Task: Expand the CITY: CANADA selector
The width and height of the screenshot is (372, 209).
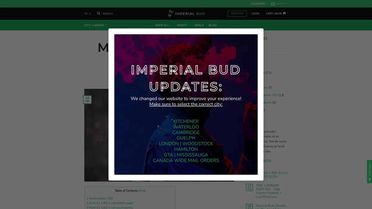Action: [95, 25]
